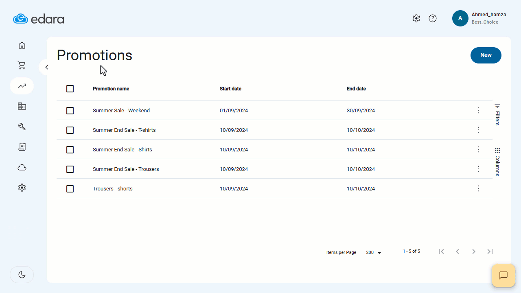521x293 pixels.
Task: Open the cloud sidebar icon
Action: [22, 167]
